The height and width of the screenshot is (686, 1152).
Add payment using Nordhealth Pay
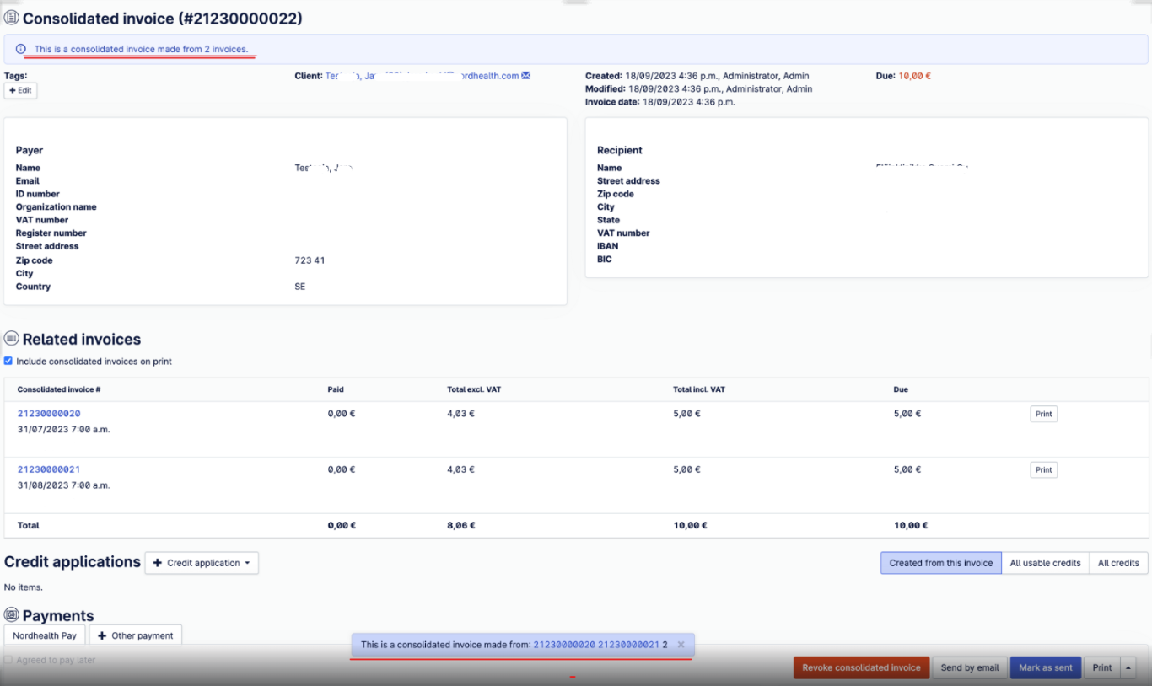point(45,635)
